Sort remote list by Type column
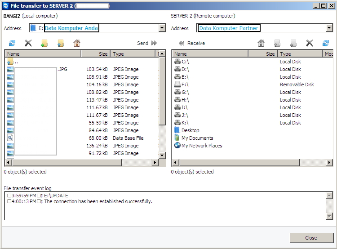The width and height of the screenshot is (337, 249). (300, 54)
